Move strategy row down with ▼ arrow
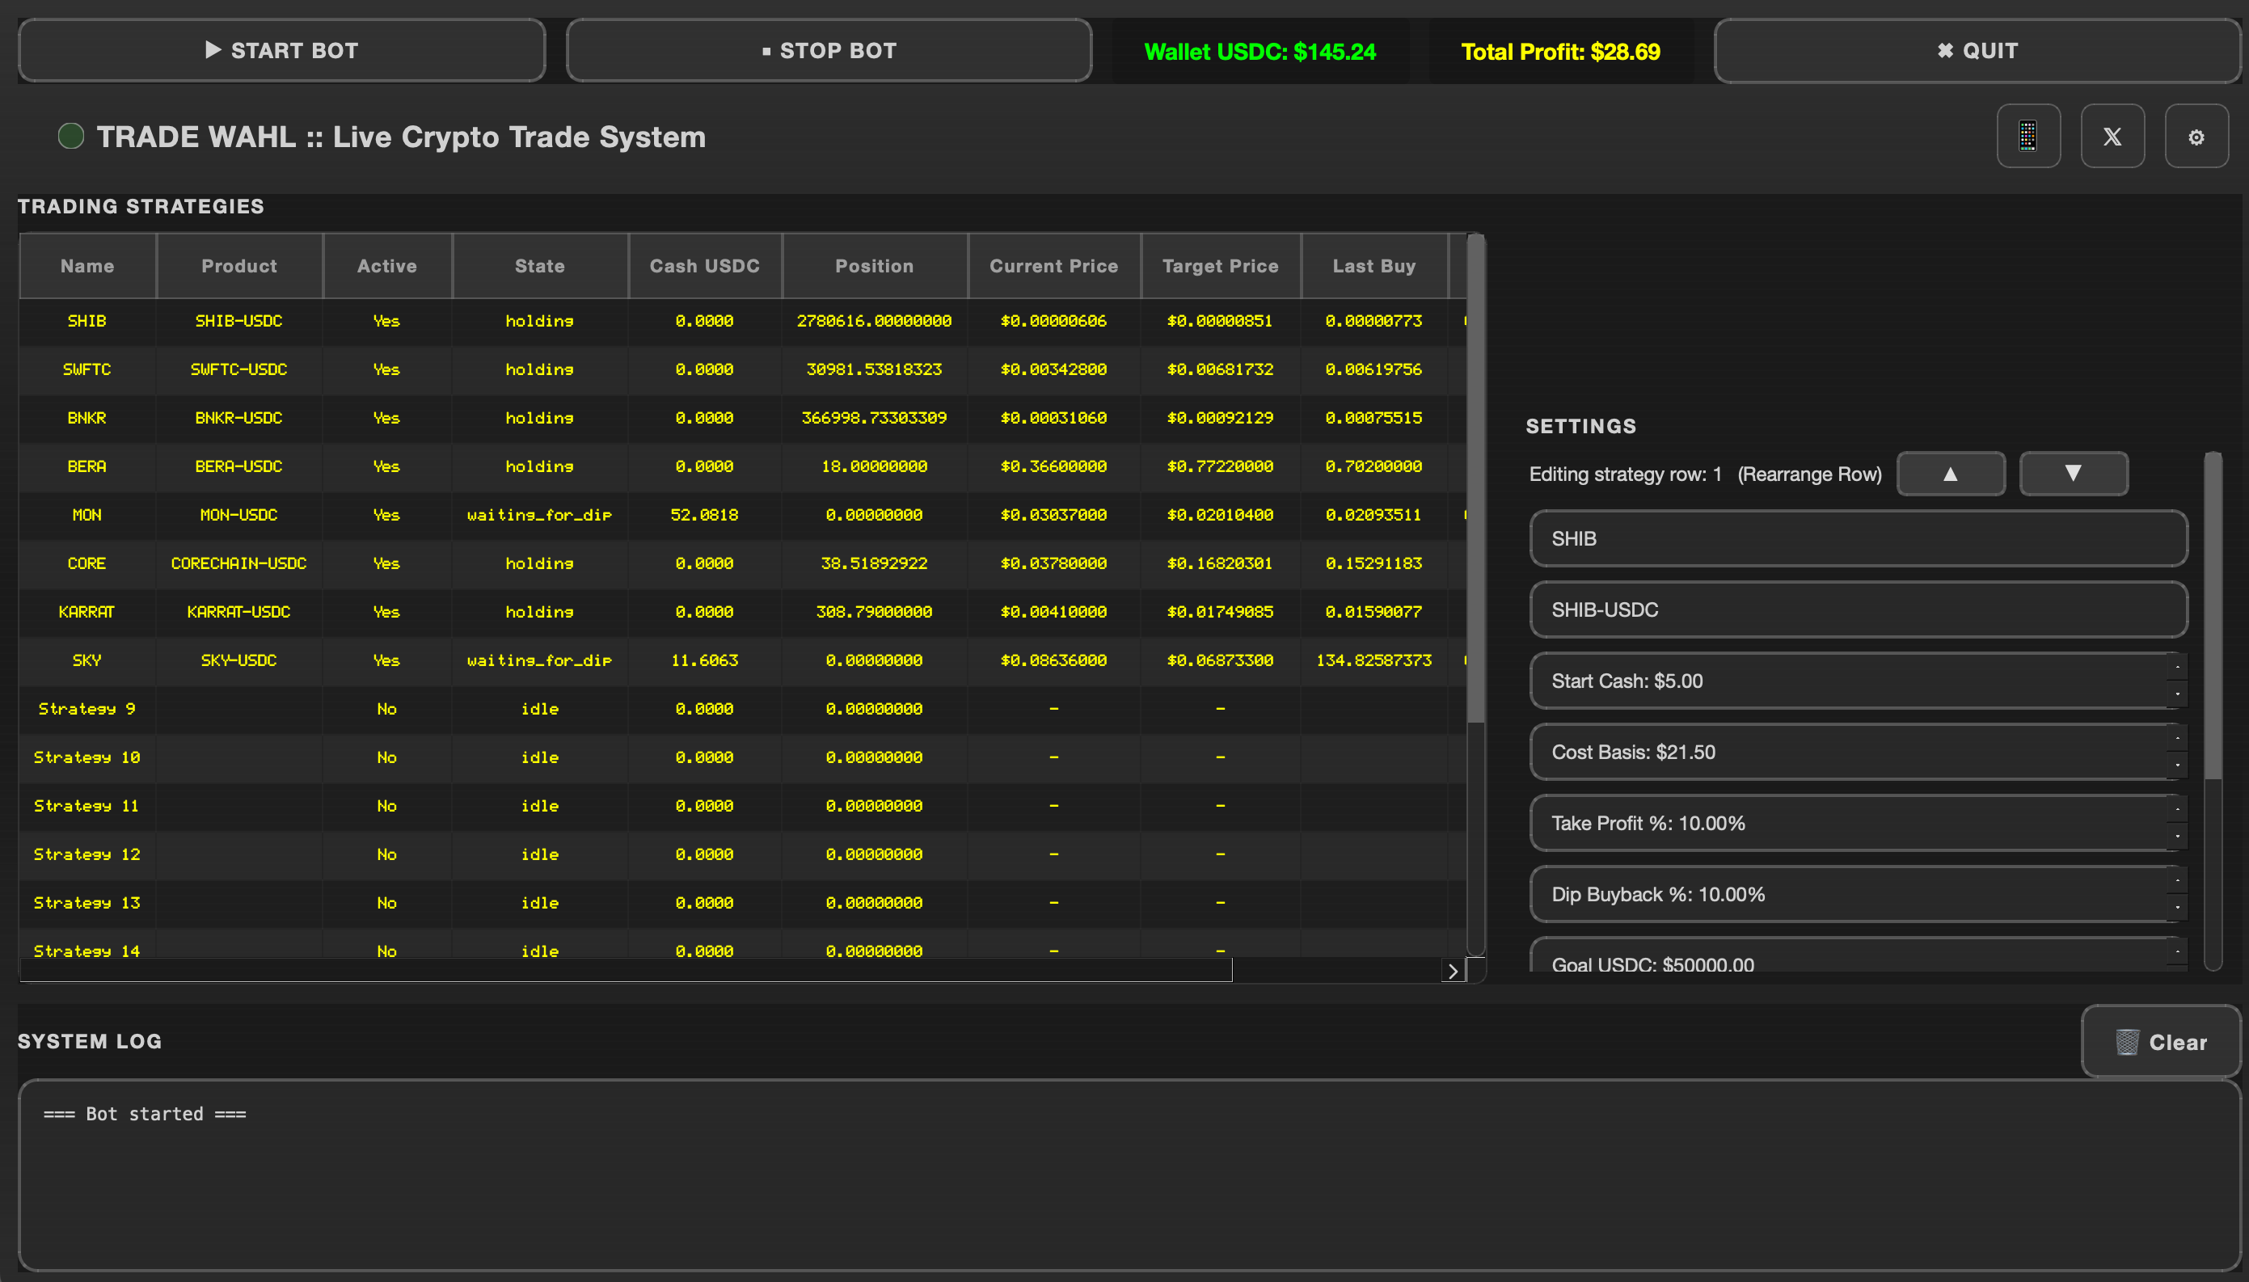 (2073, 474)
